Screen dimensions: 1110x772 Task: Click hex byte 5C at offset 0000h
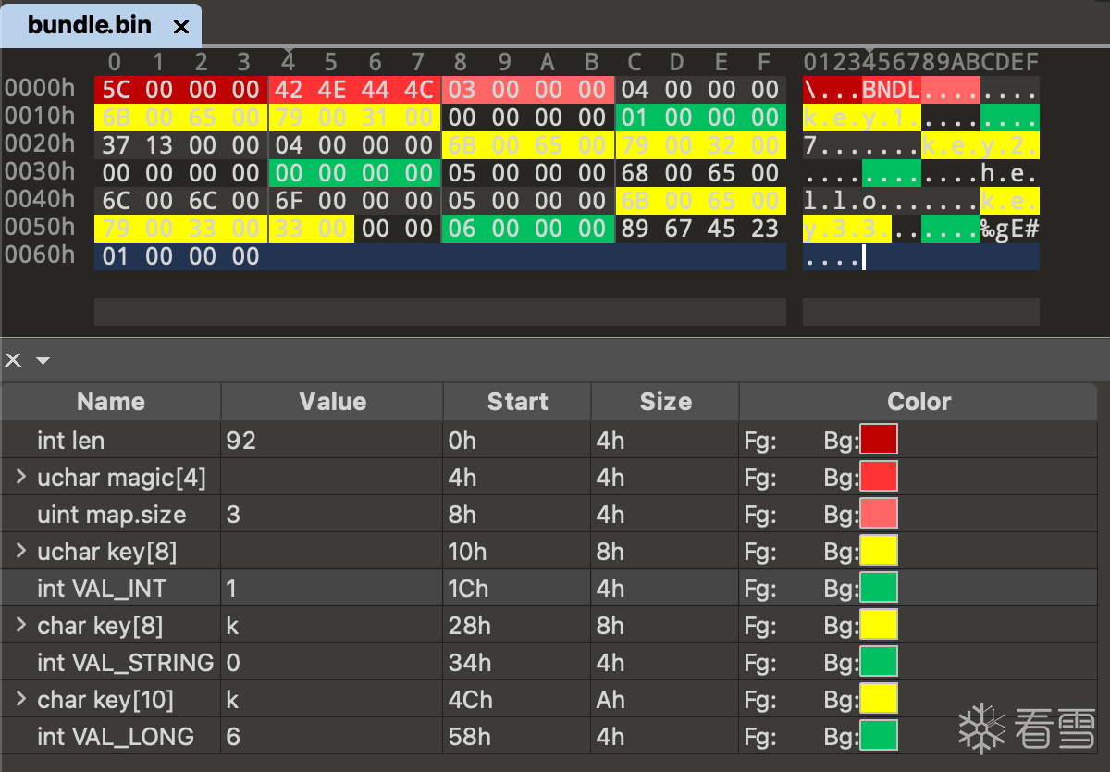115,90
